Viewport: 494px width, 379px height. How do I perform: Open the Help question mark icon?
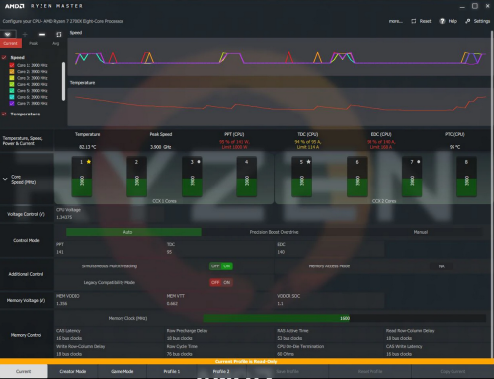442,21
